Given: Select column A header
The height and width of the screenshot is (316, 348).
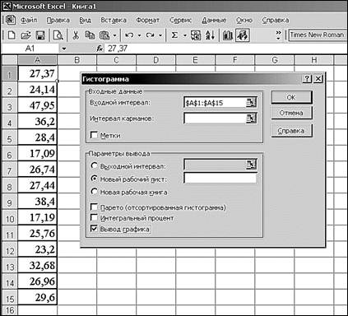Looking at the screenshot, I should tap(37, 60).
